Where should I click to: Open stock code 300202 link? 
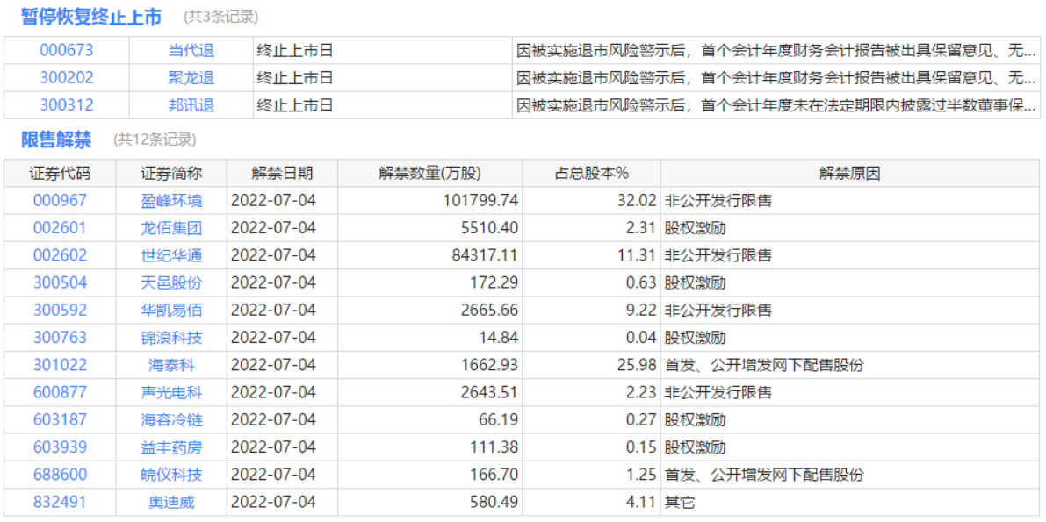(x=67, y=78)
